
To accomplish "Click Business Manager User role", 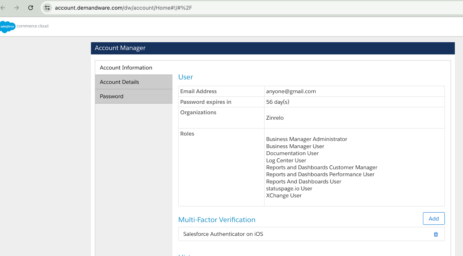I will tap(295, 146).
